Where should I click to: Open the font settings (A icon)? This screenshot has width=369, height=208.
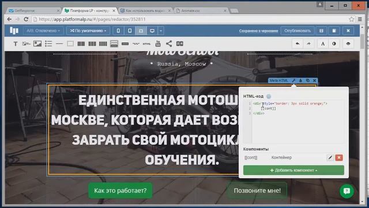323,44
